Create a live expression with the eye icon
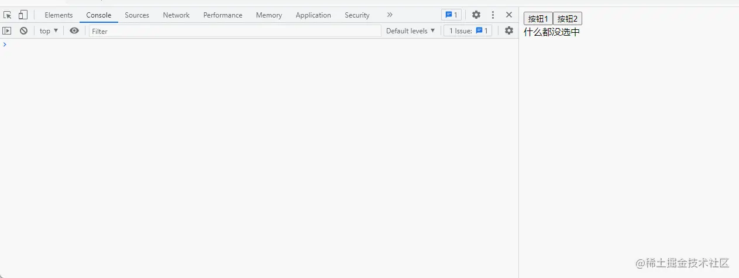This screenshot has width=739, height=278. pyautogui.click(x=74, y=31)
